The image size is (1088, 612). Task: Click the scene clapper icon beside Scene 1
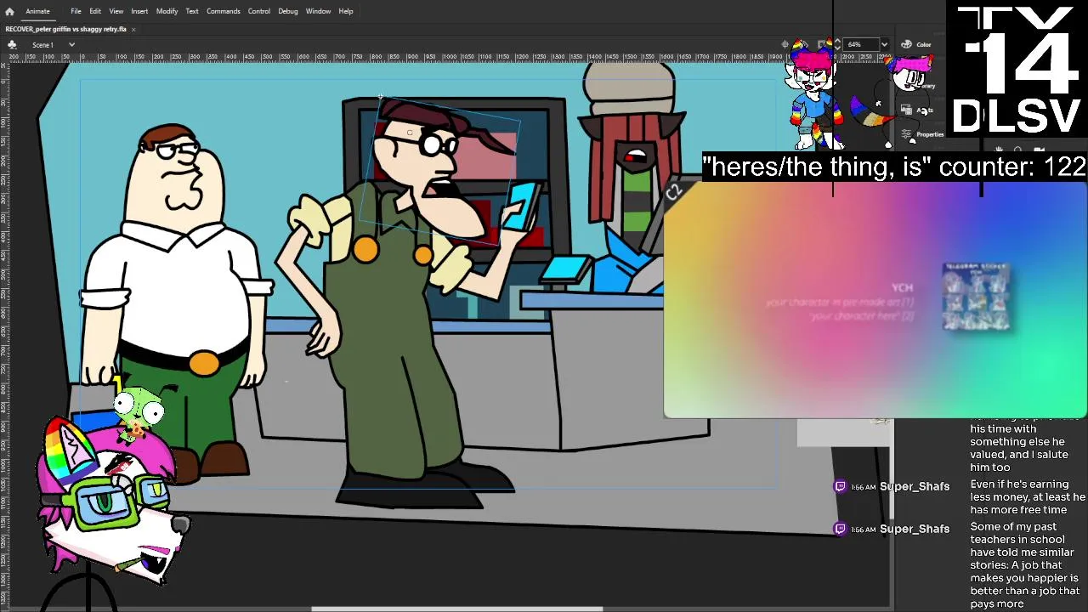click(x=13, y=44)
